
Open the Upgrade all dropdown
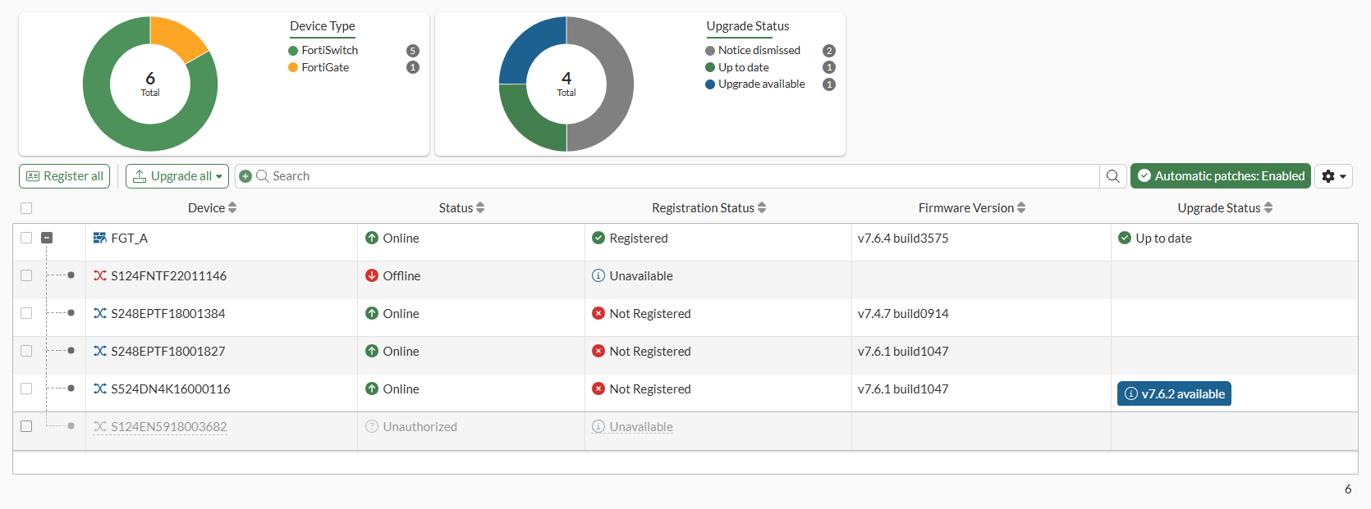coord(177,176)
